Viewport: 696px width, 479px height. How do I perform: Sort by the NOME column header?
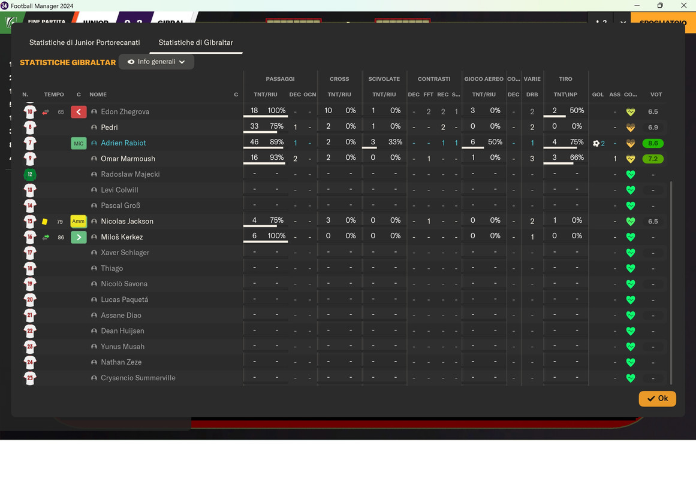click(x=98, y=95)
